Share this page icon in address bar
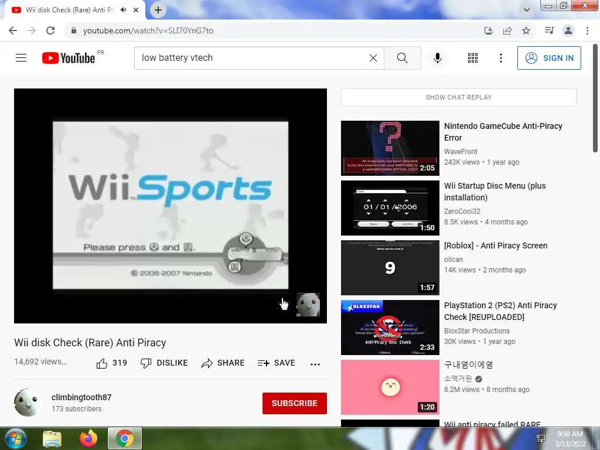Screen dimensions: 600x450 [507, 30]
